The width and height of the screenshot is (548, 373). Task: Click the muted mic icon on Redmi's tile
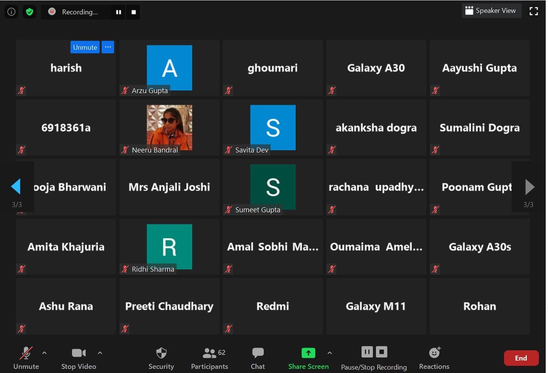(228, 328)
